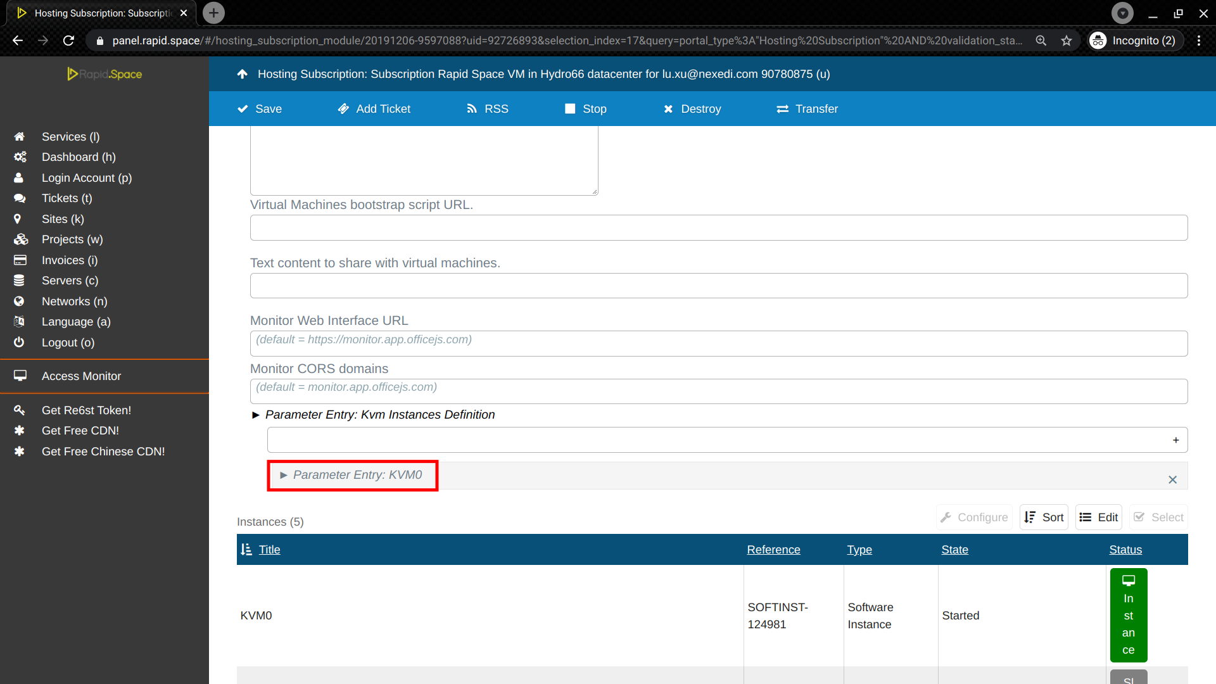
Task: Click Get Re6st Token link
Action: click(87, 410)
